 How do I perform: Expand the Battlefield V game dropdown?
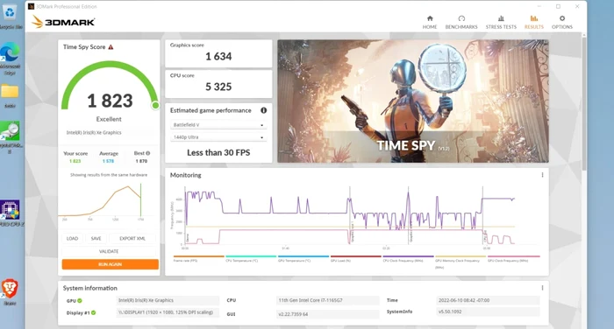pos(218,125)
